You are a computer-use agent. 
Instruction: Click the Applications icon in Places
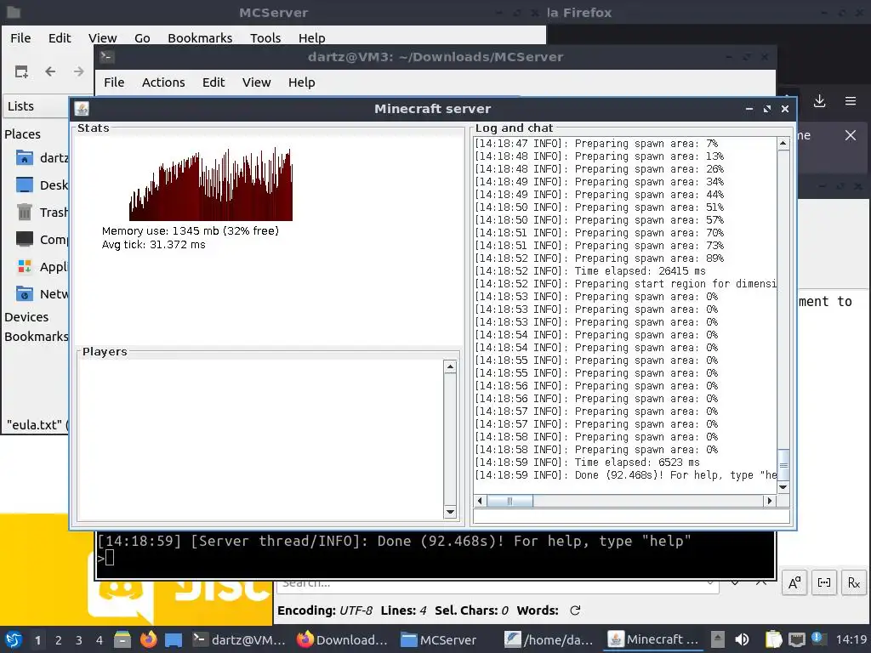point(25,266)
